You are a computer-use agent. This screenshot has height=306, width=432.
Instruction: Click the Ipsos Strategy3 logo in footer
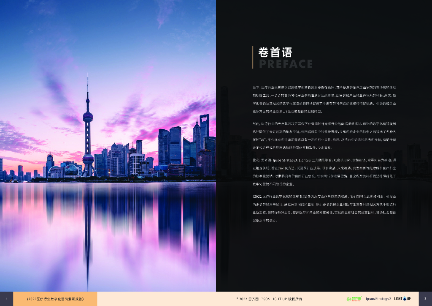click(x=378, y=299)
